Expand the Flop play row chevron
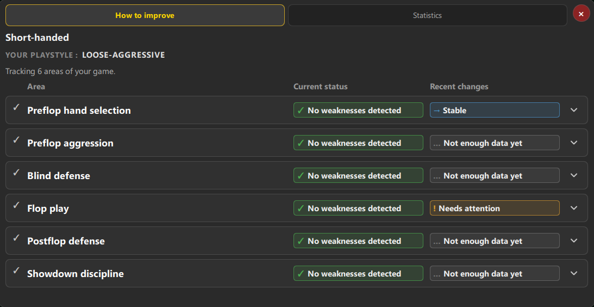Viewport: 594px width, 307px height. (574, 208)
